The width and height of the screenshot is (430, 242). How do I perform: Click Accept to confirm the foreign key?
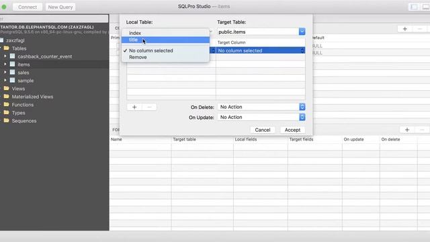[x=292, y=130]
